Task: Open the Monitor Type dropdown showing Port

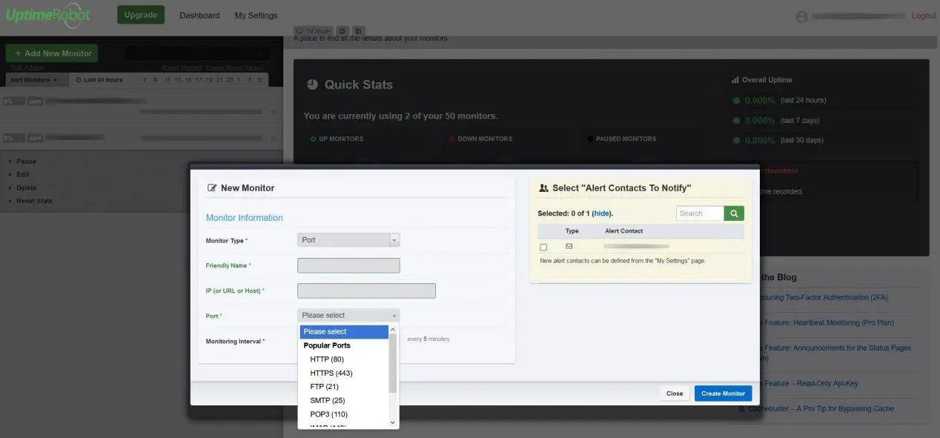Action: (x=348, y=240)
